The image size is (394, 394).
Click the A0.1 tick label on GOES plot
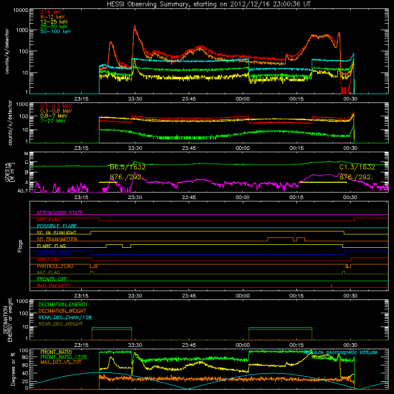[x=22, y=191]
